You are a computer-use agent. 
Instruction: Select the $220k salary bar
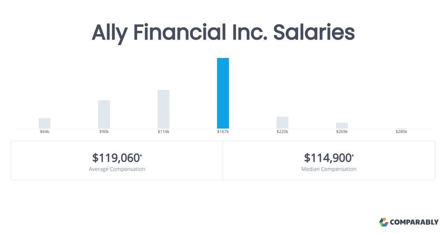point(282,123)
